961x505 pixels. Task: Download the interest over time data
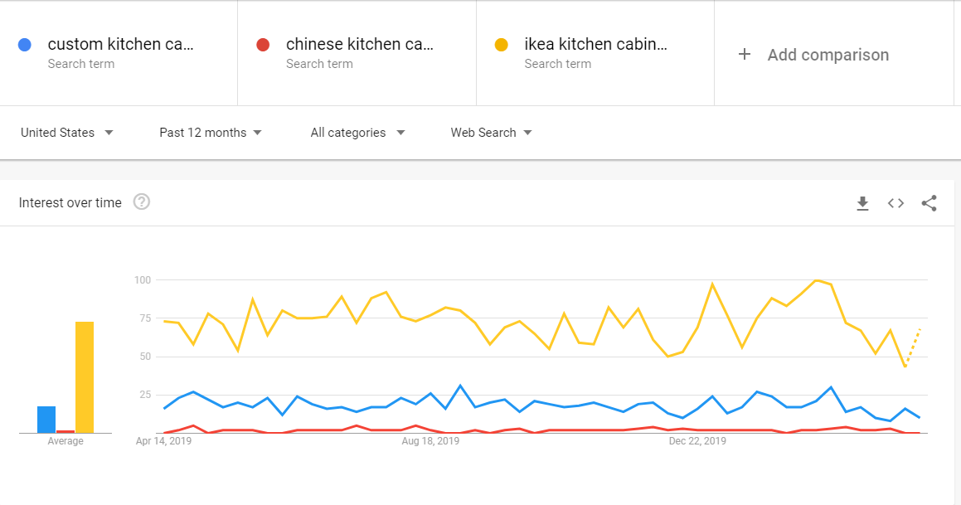tap(862, 203)
